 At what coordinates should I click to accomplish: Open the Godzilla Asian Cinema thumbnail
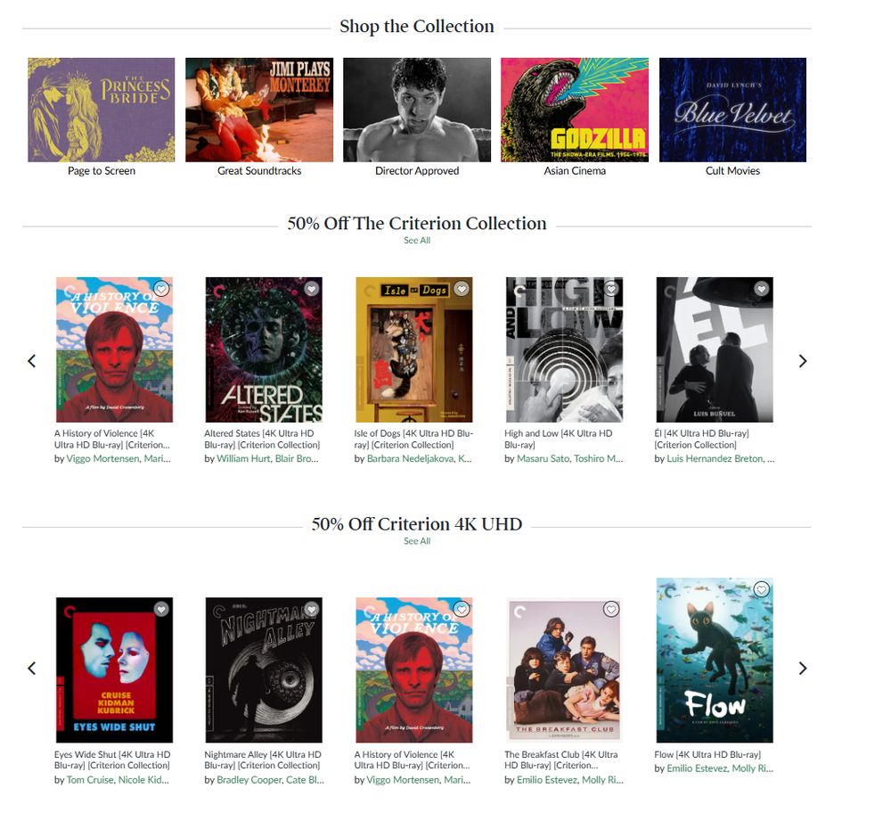pos(575,110)
